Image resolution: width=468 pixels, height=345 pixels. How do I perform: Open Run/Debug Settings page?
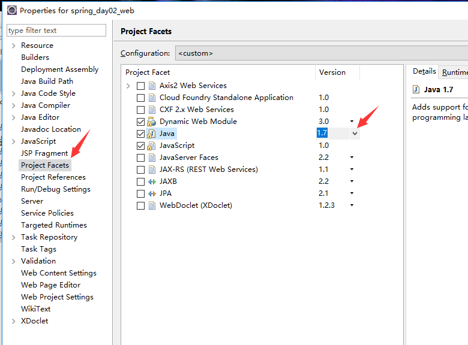pyautogui.click(x=56, y=189)
